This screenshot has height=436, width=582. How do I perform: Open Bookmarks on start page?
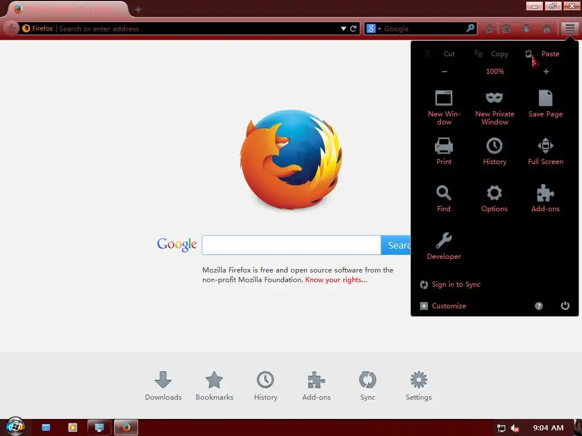pyautogui.click(x=214, y=386)
